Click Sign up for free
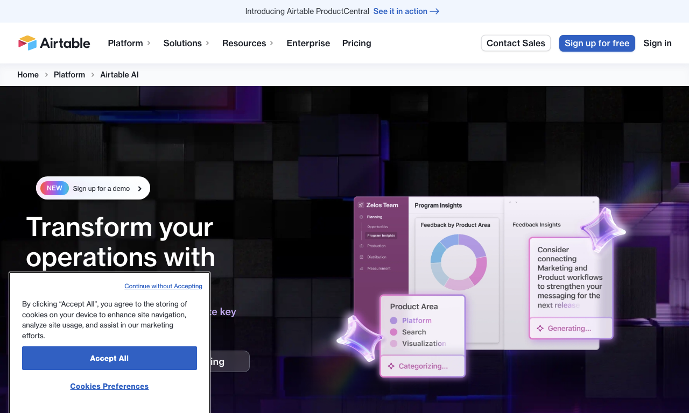689x413 pixels. (x=597, y=43)
